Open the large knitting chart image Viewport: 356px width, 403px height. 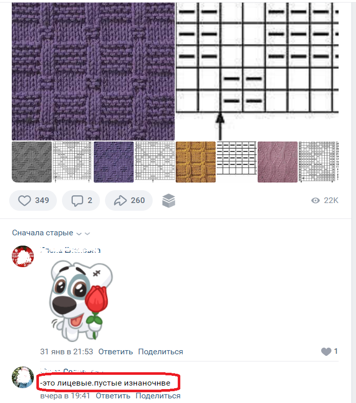(257, 71)
